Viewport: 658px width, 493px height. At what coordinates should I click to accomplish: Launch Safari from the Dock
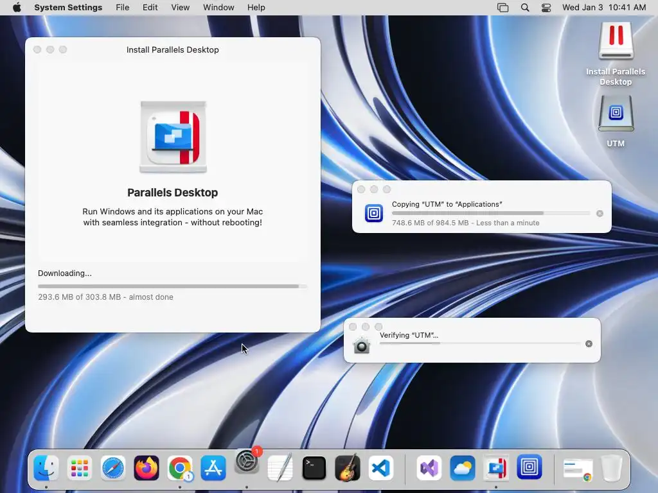[113, 467]
